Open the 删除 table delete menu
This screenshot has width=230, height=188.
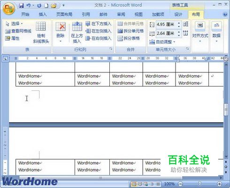(x=61, y=32)
